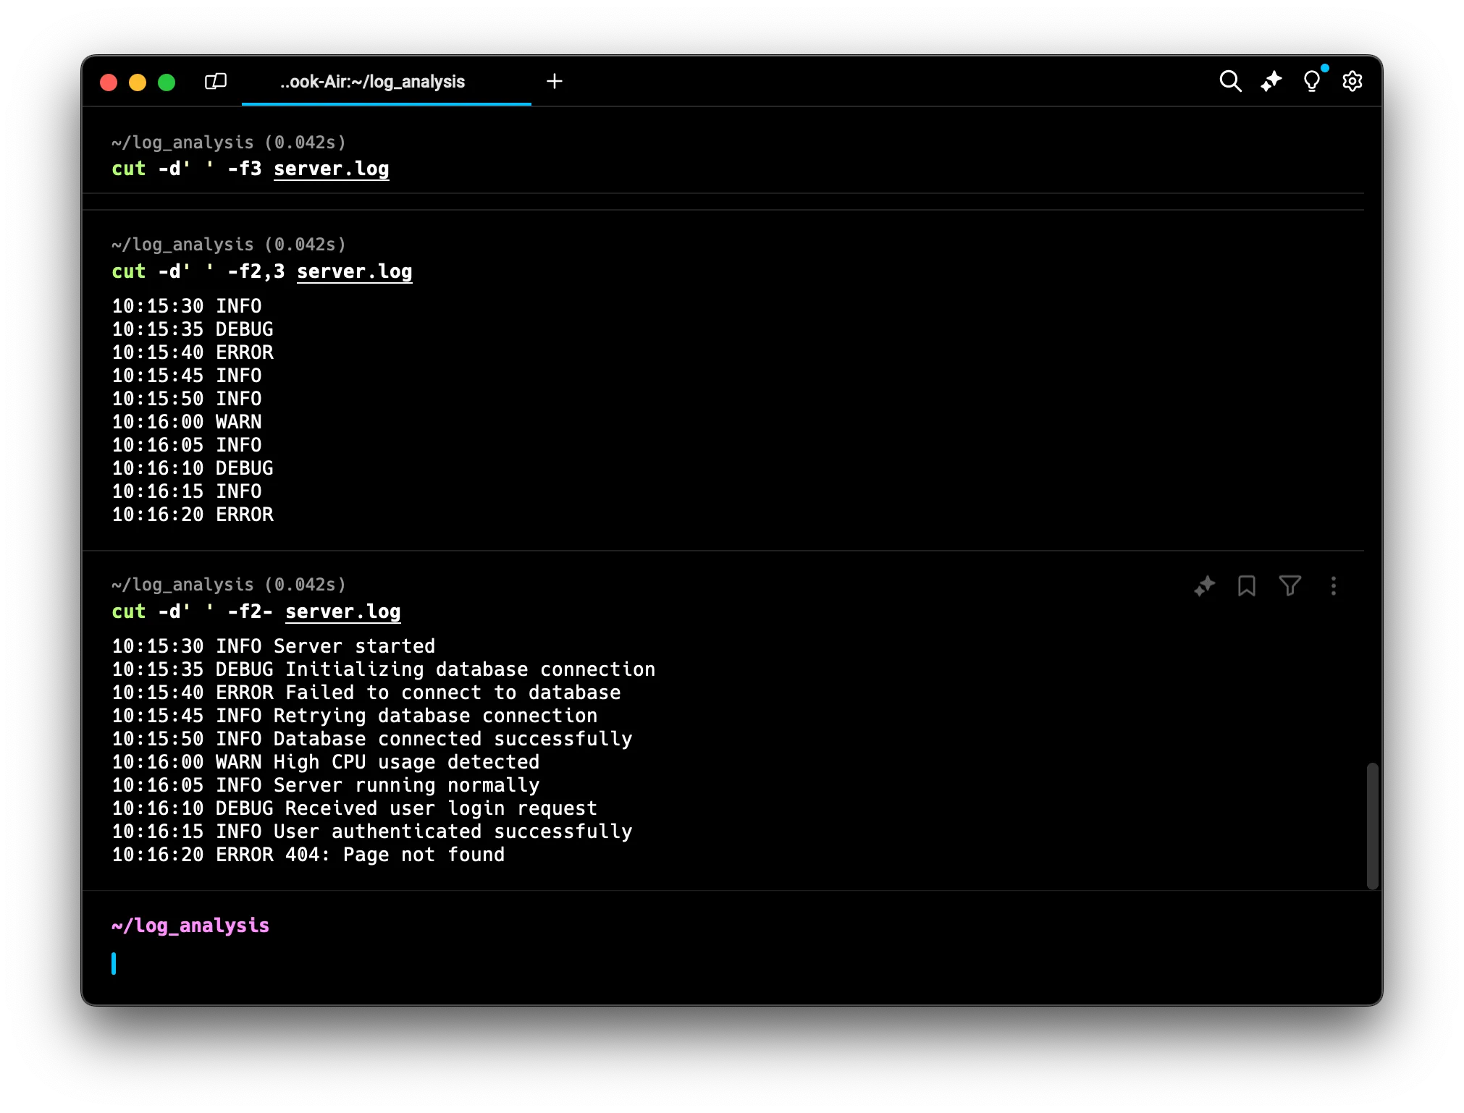Bookmark the cut -f2- command block
The width and height of the screenshot is (1464, 1113).
coord(1247,585)
